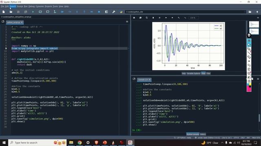Switch to the Files pane tab
The width and height of the screenshot is (261, 146).
pos(208,73)
